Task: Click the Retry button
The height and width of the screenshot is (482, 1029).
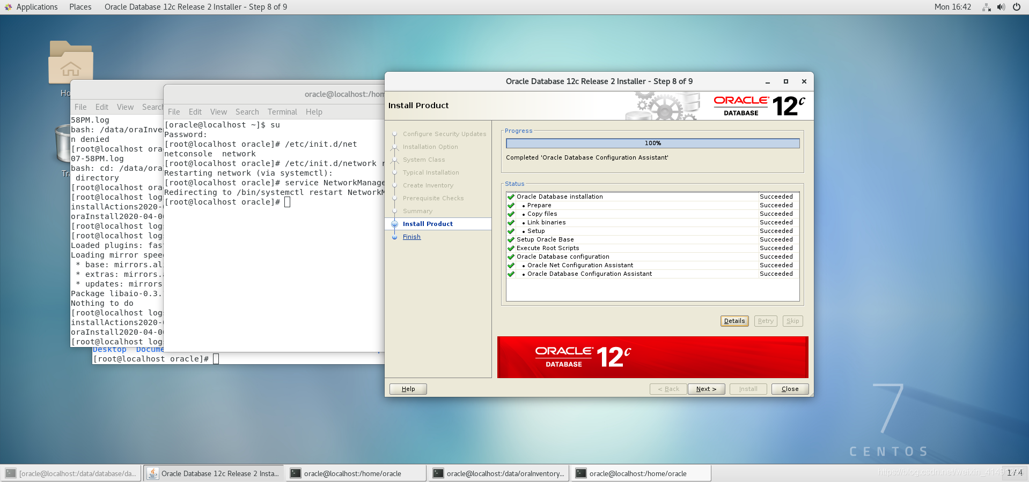Action: pyautogui.click(x=766, y=321)
